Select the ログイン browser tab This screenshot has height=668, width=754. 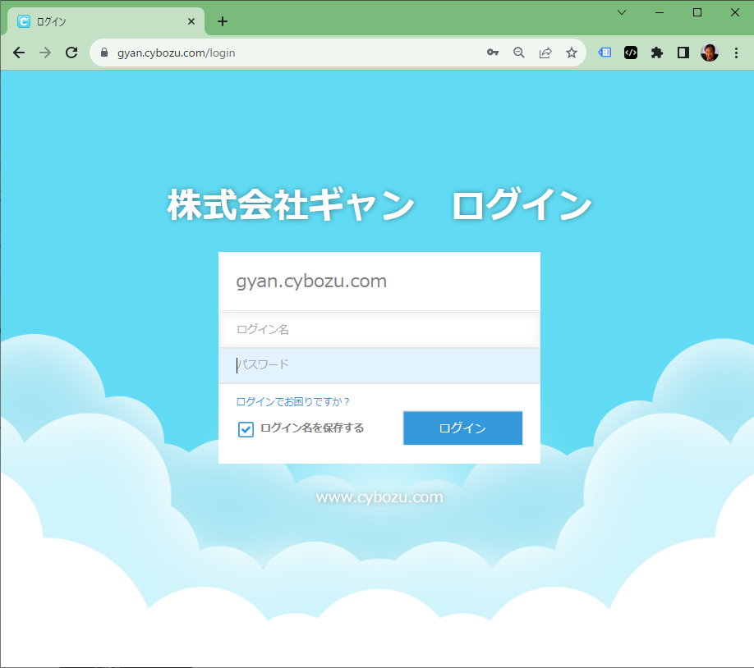tap(106, 21)
